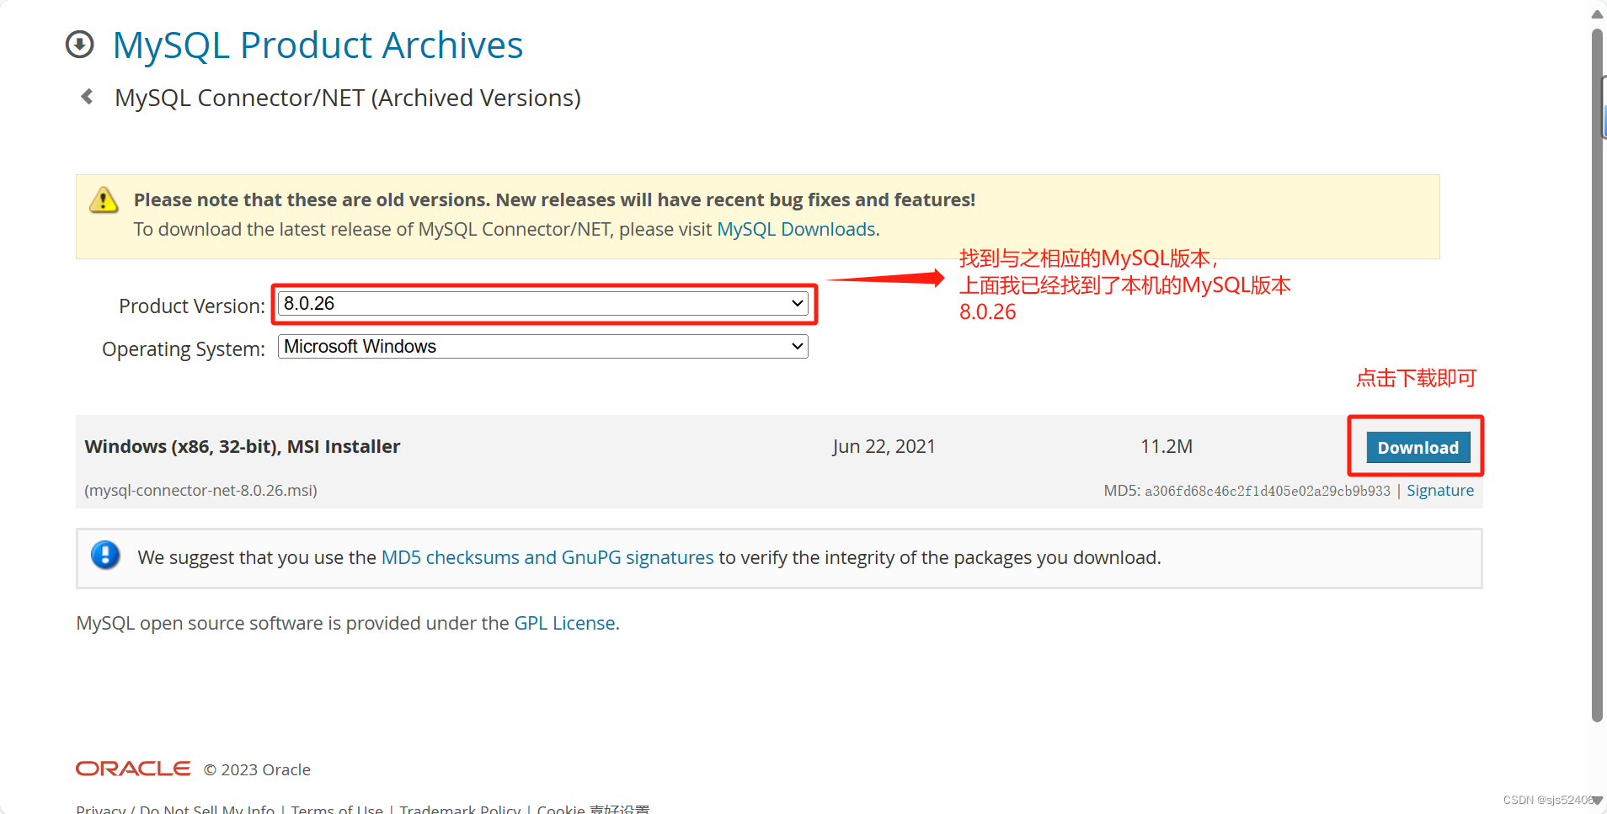Open the GPL License link
The height and width of the screenshot is (814, 1607).
(564, 623)
